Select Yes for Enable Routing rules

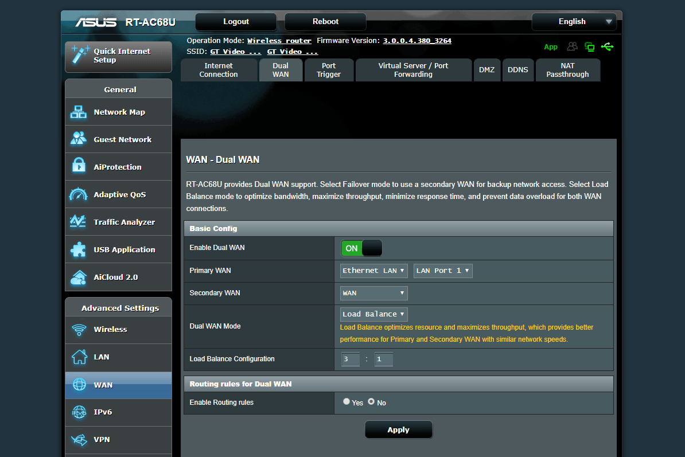pos(347,401)
